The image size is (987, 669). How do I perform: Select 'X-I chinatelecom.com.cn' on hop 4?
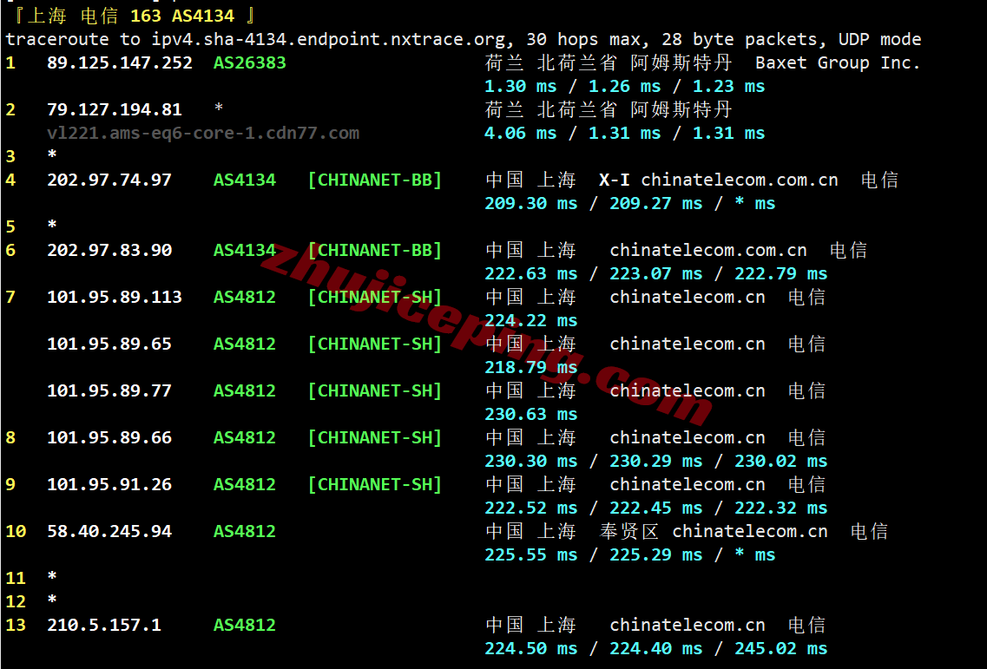pyautogui.click(x=718, y=180)
